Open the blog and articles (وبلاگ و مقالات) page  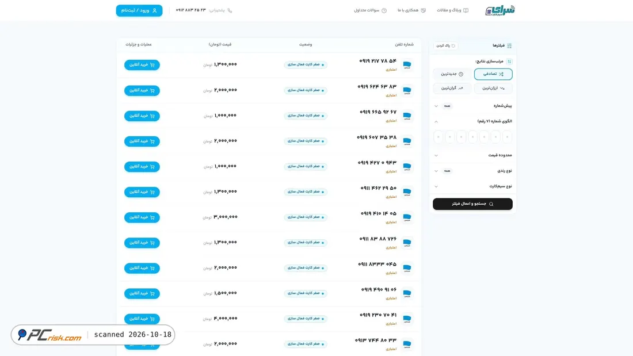coord(452,10)
